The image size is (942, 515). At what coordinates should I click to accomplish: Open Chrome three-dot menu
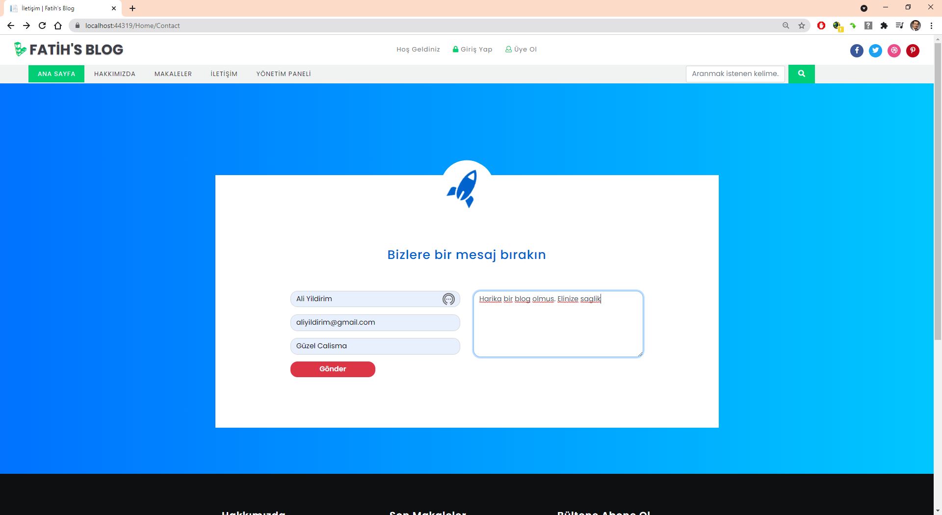[931, 26]
